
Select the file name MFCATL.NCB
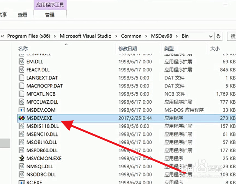pos(41,94)
